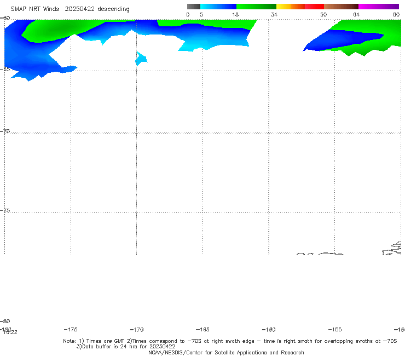Image resolution: width=405 pixels, height=356 pixels.
Task: Click the brown segment of the color bar
Action: (341, 7)
